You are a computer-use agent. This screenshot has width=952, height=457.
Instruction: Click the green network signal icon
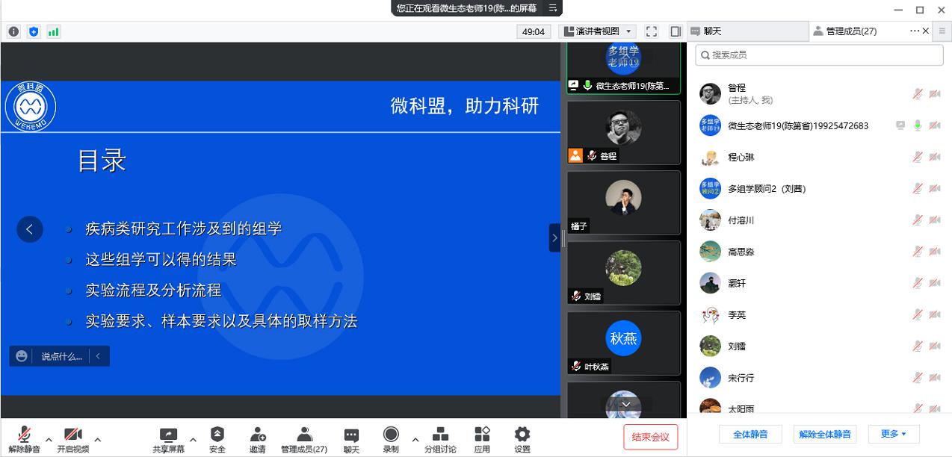(x=54, y=31)
